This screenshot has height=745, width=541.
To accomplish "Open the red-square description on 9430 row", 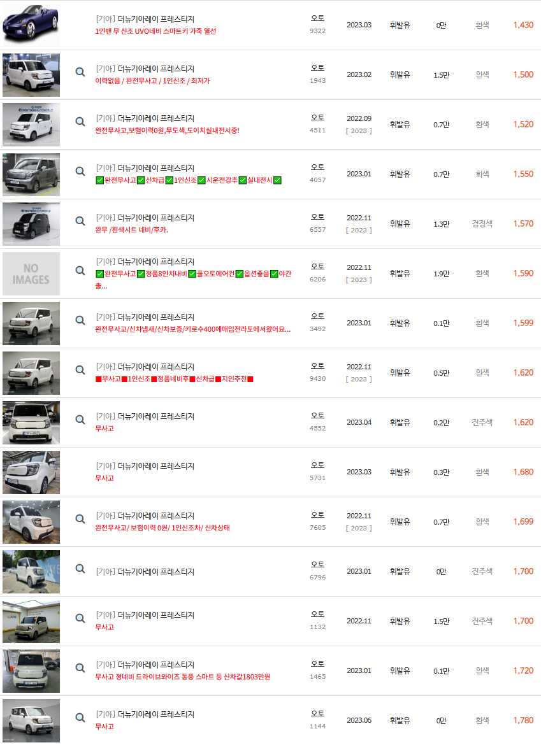I will (x=175, y=379).
